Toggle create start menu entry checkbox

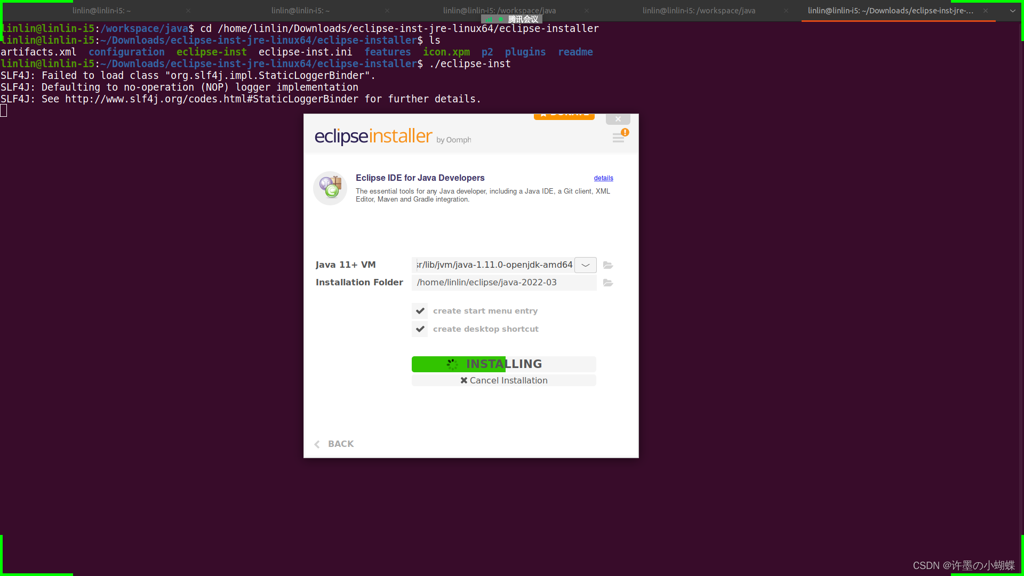pos(420,311)
